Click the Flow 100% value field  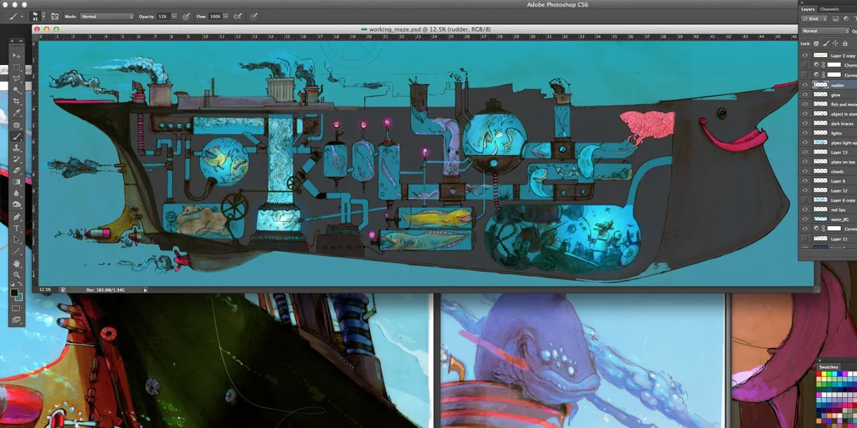click(215, 17)
